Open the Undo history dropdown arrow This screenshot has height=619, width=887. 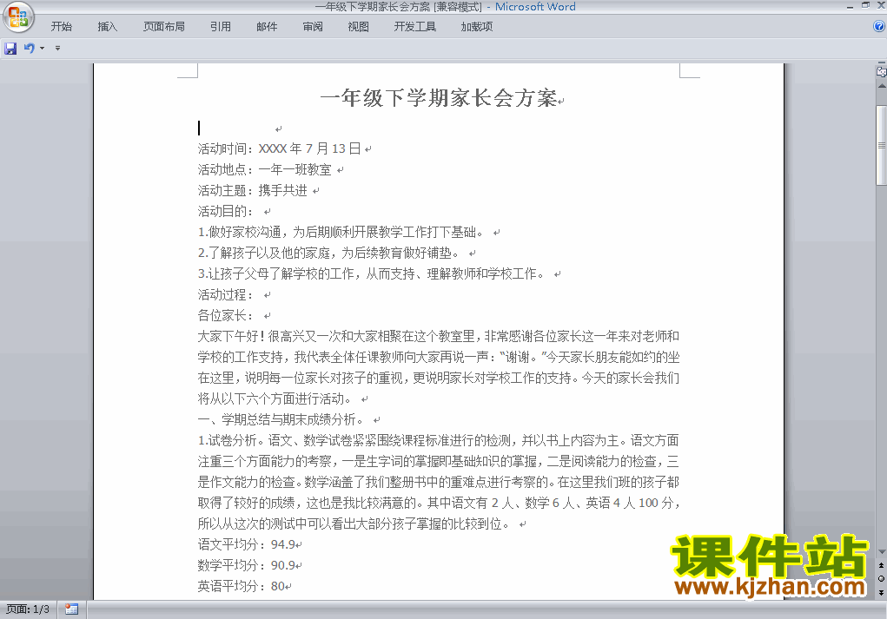tap(42, 49)
